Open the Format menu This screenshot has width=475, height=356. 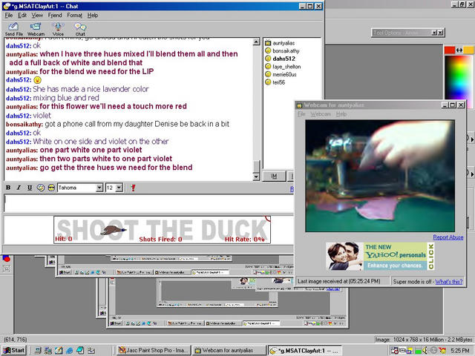(x=74, y=15)
